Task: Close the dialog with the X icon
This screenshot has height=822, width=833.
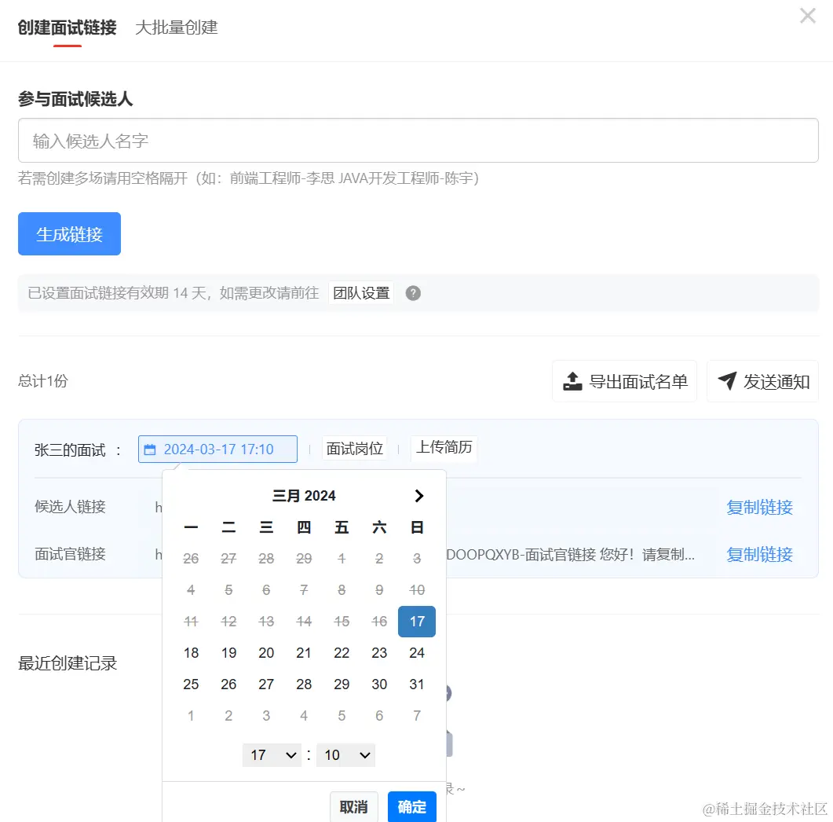Action: coord(808,16)
